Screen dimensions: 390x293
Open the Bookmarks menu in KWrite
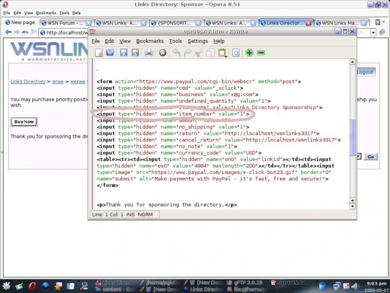click(150, 41)
